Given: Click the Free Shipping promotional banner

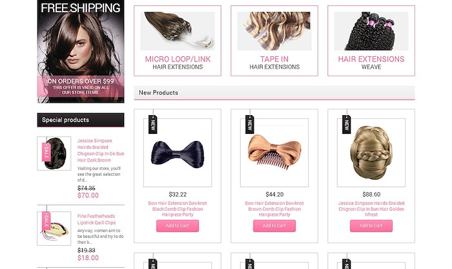Looking at the screenshot, I should tap(81, 51).
